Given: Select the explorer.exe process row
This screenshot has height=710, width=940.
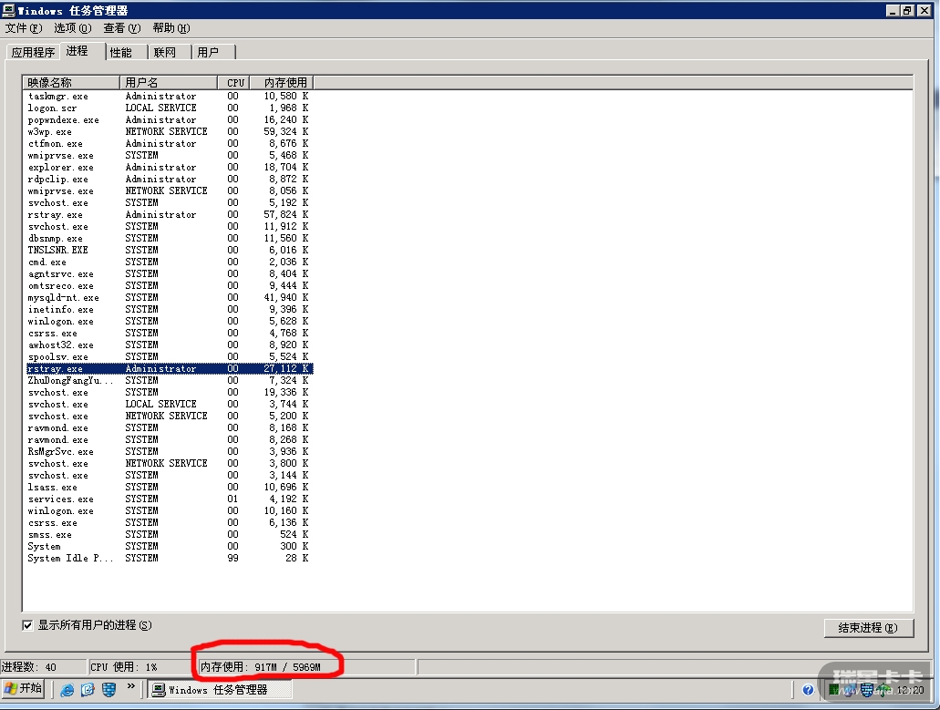Looking at the screenshot, I should click(169, 167).
